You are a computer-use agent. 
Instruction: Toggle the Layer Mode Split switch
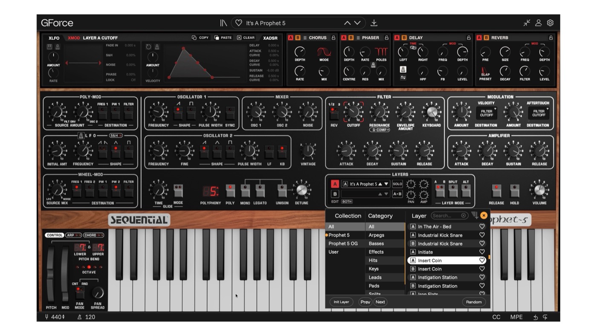click(453, 191)
